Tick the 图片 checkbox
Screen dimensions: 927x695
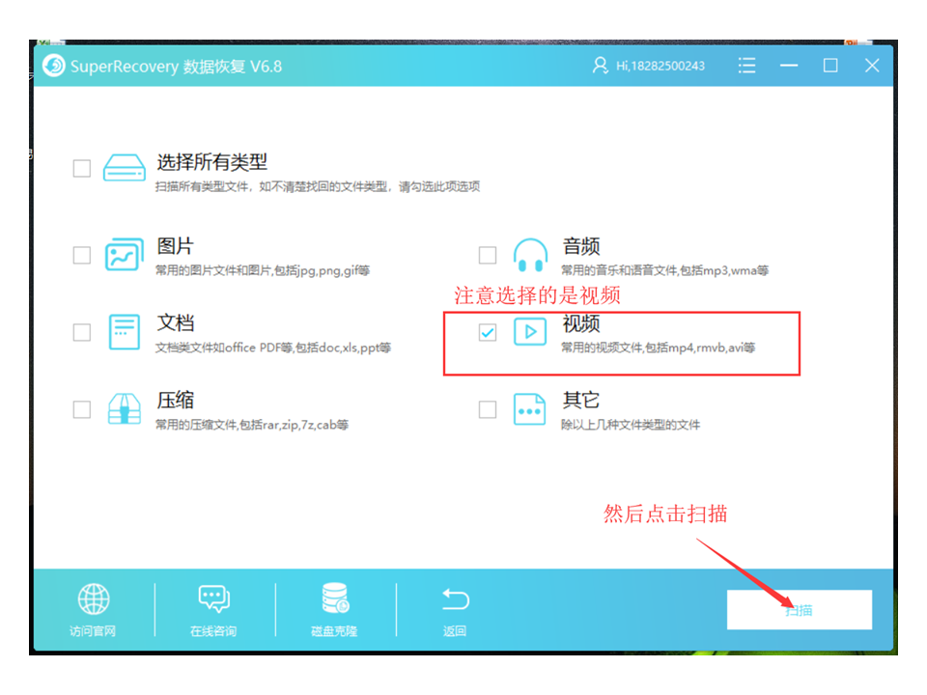click(81, 255)
